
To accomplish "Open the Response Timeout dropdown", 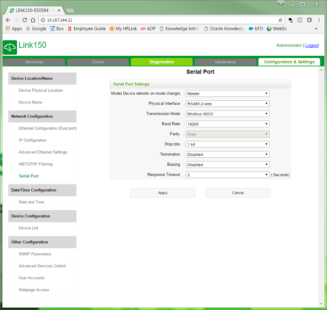I will coord(227,175).
